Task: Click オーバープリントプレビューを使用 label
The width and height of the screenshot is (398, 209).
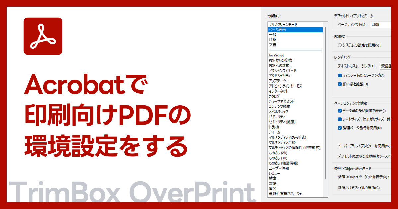Action: 364,146
